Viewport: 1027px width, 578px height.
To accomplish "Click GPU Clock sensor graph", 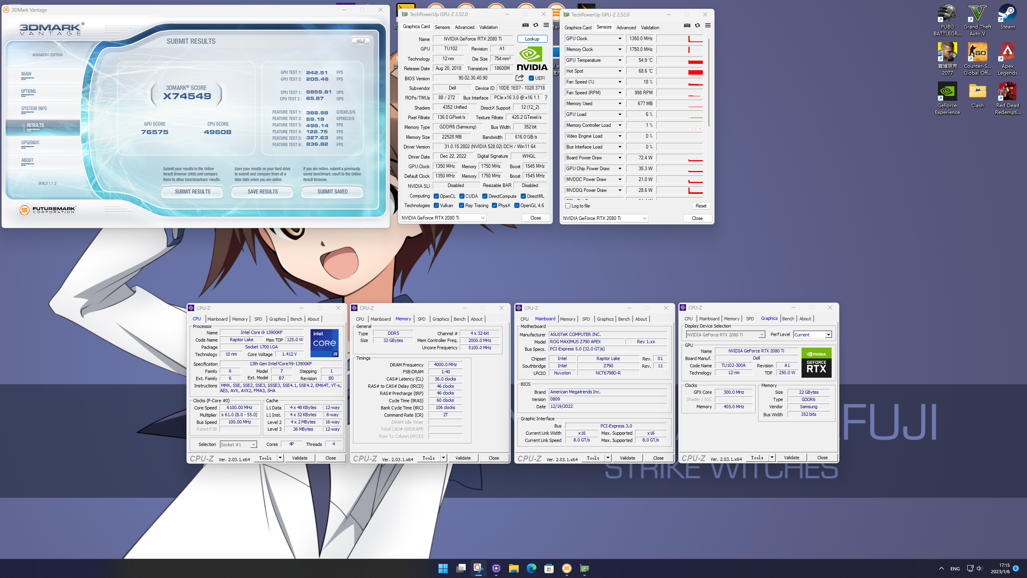I will 680,39.
